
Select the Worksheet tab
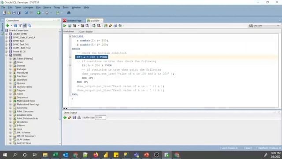click(x=69, y=31)
